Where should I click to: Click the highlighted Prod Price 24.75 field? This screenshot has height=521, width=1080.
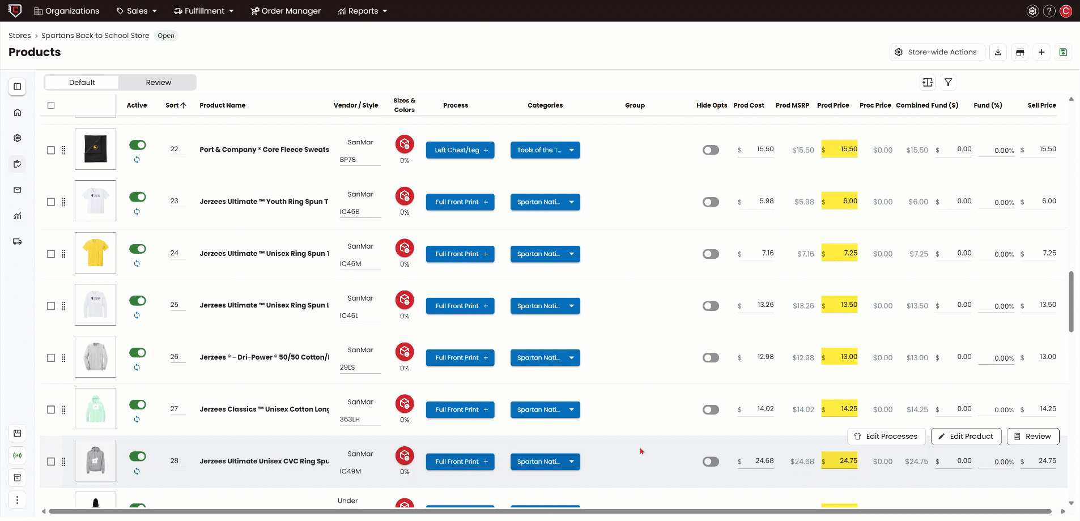(839, 460)
